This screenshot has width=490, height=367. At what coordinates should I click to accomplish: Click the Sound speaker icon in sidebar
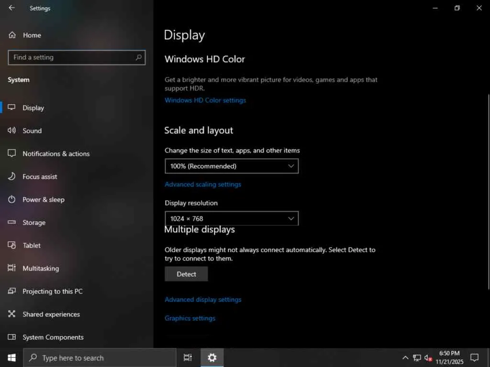point(11,130)
